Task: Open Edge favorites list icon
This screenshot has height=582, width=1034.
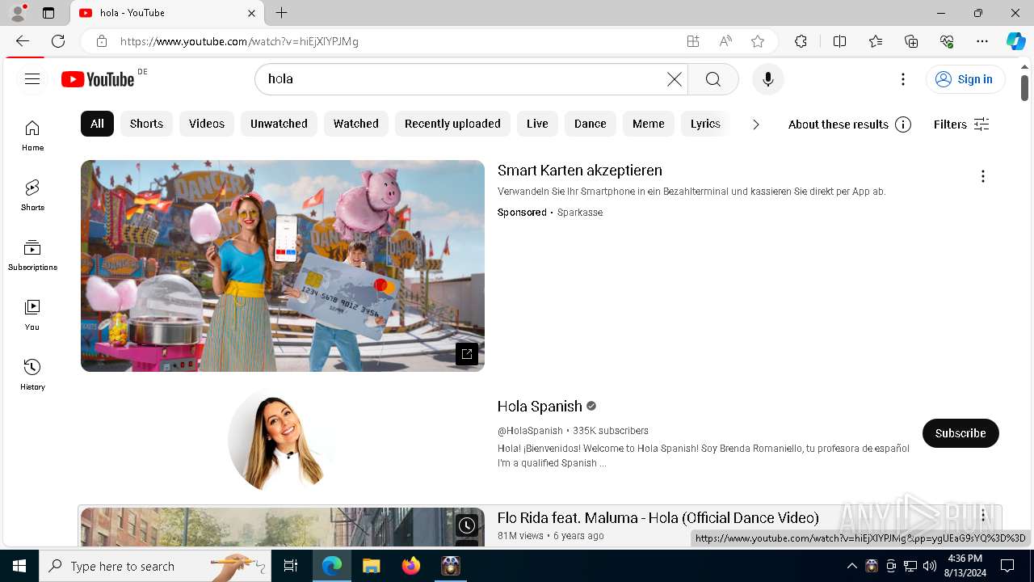Action: coord(876,41)
